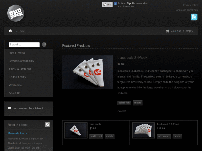Click the $29.99 price text

[161, 128]
